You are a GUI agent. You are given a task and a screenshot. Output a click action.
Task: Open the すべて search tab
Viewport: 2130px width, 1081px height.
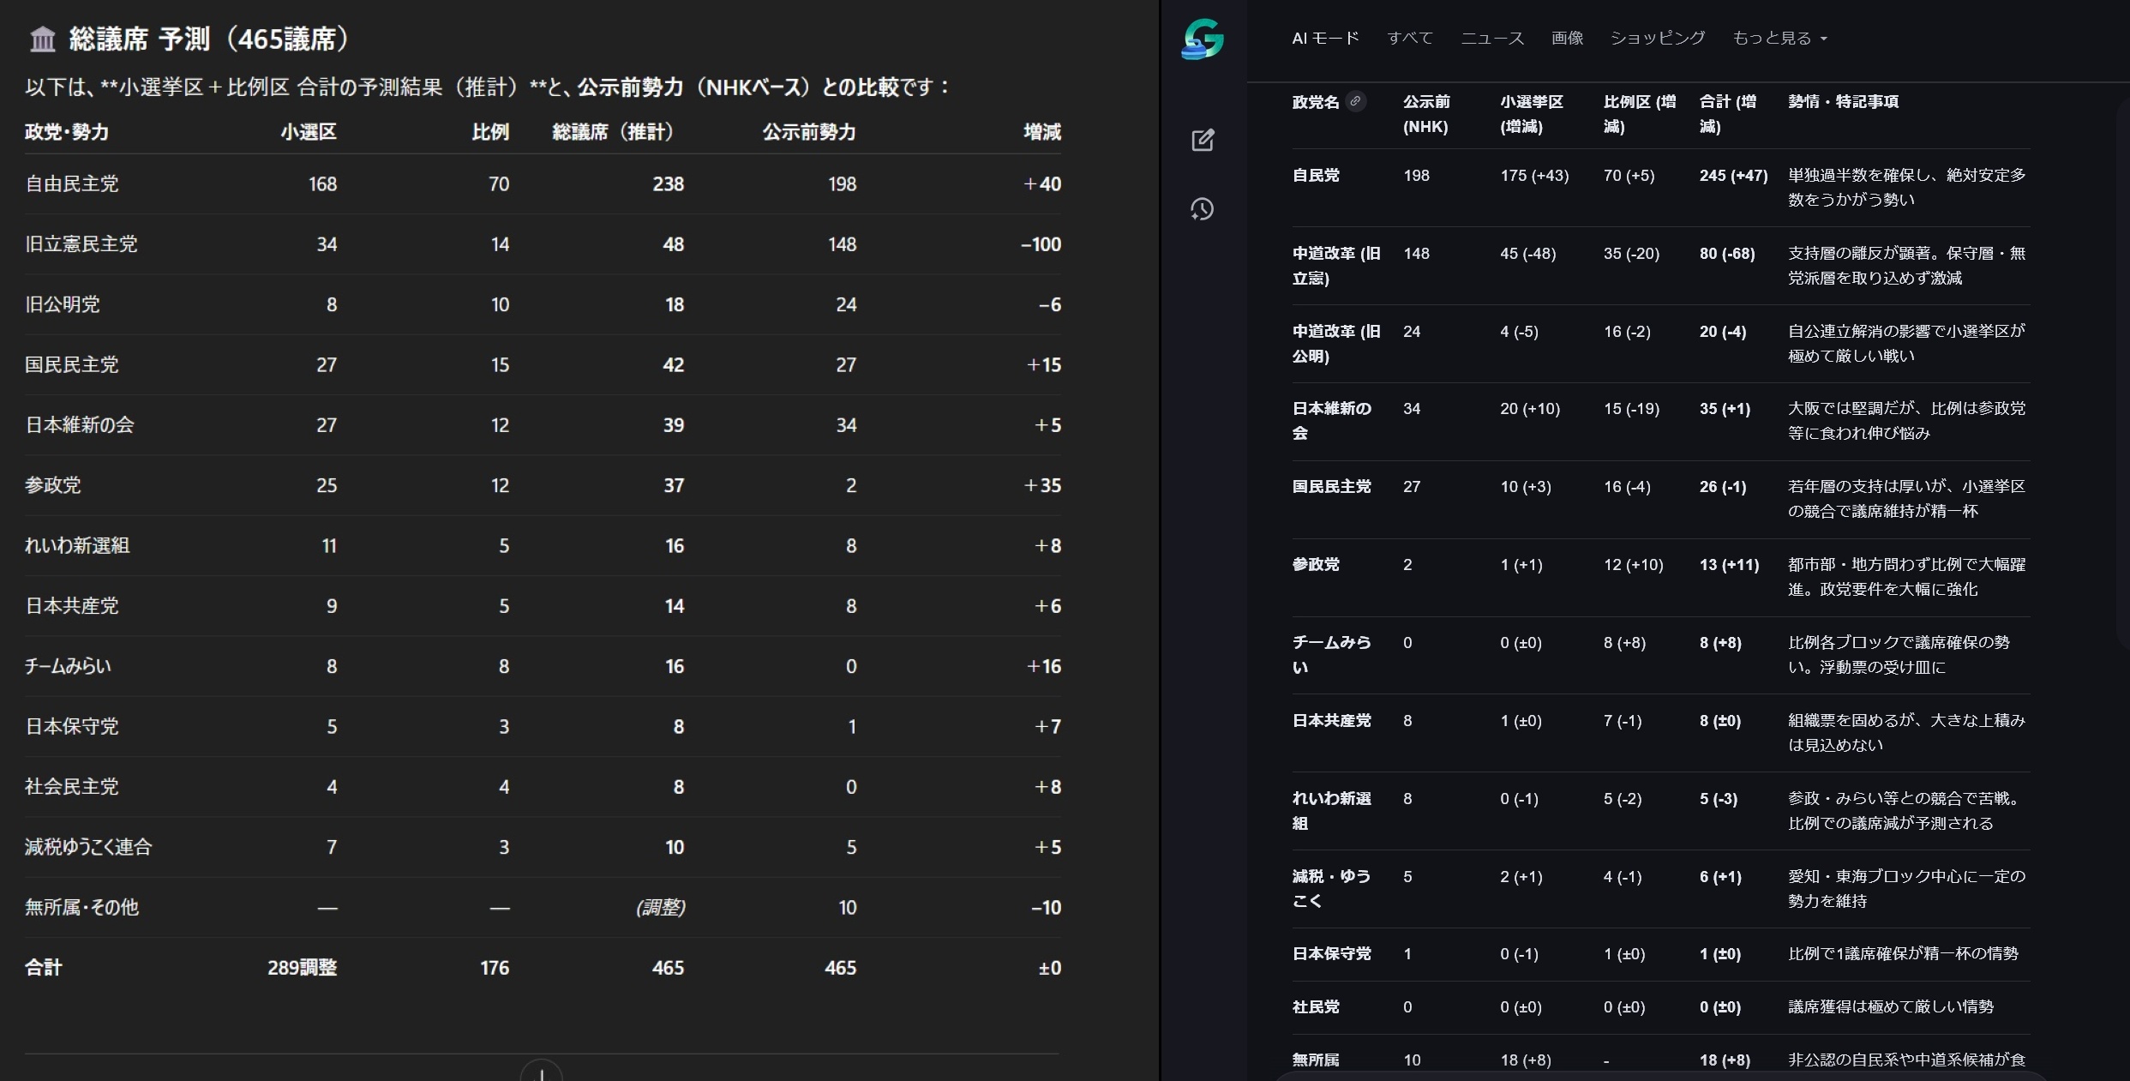pos(1410,38)
